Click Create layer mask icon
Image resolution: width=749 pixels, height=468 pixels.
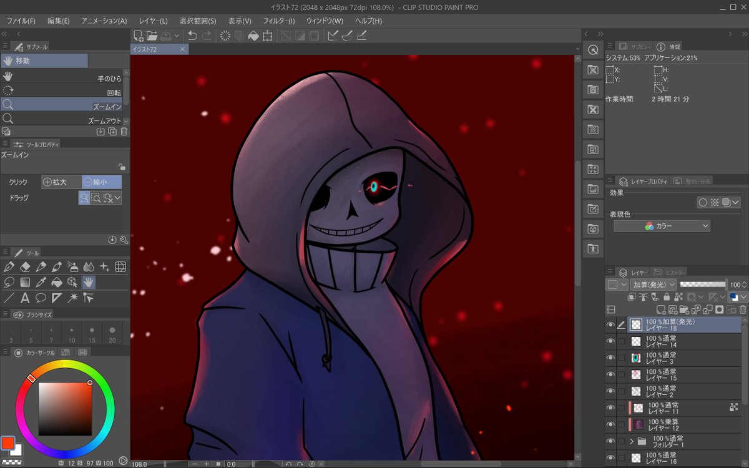point(720,310)
